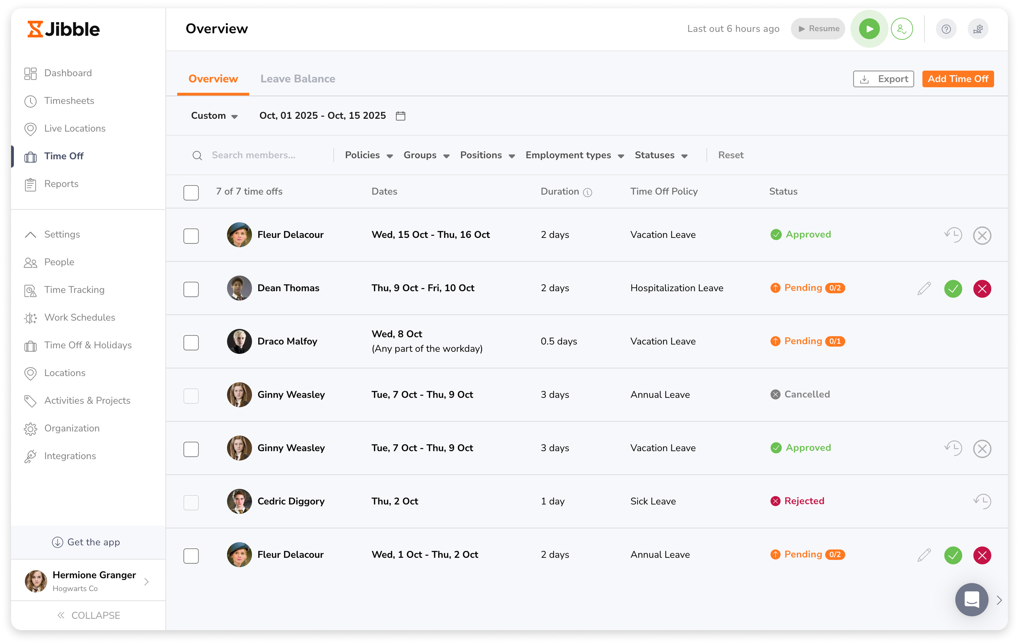This screenshot has height=644, width=1019.
Task: Check Fleur Delacour's 1 Oct row checkbox
Action: [191, 556]
